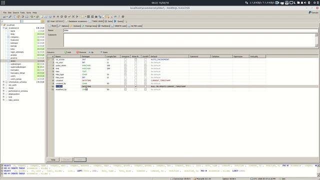Image resolution: width=320 pixels, height=180 pixels.
Task: Expand the information_schema database
Action: coord(3,82)
